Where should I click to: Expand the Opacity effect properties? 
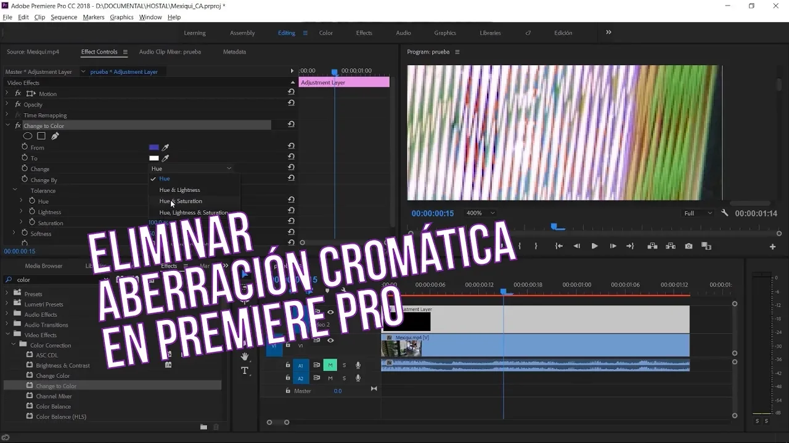pos(7,104)
